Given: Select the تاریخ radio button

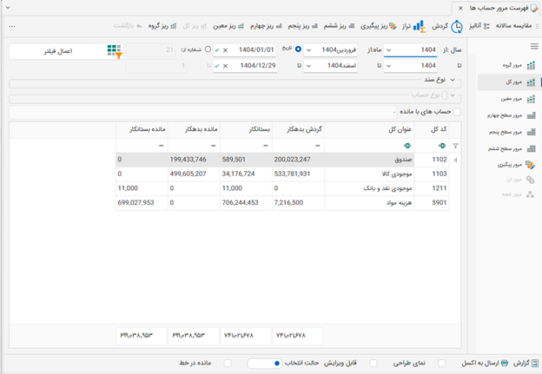Looking at the screenshot, I should [298, 49].
